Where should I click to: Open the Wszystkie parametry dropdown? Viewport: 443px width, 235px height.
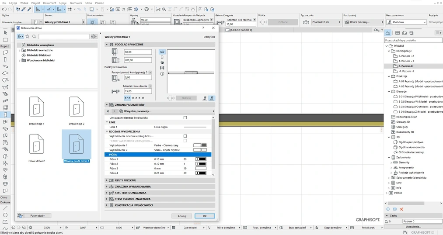(x=167, y=111)
